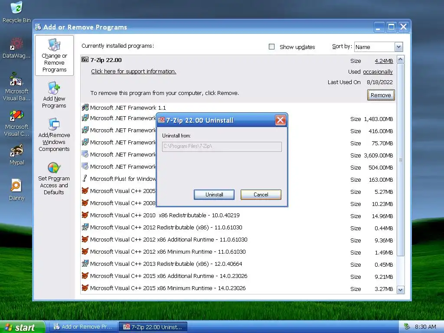
Task: Click the Visual C++ 2013 Redistributable icon
Action: pyautogui.click(x=85, y=264)
